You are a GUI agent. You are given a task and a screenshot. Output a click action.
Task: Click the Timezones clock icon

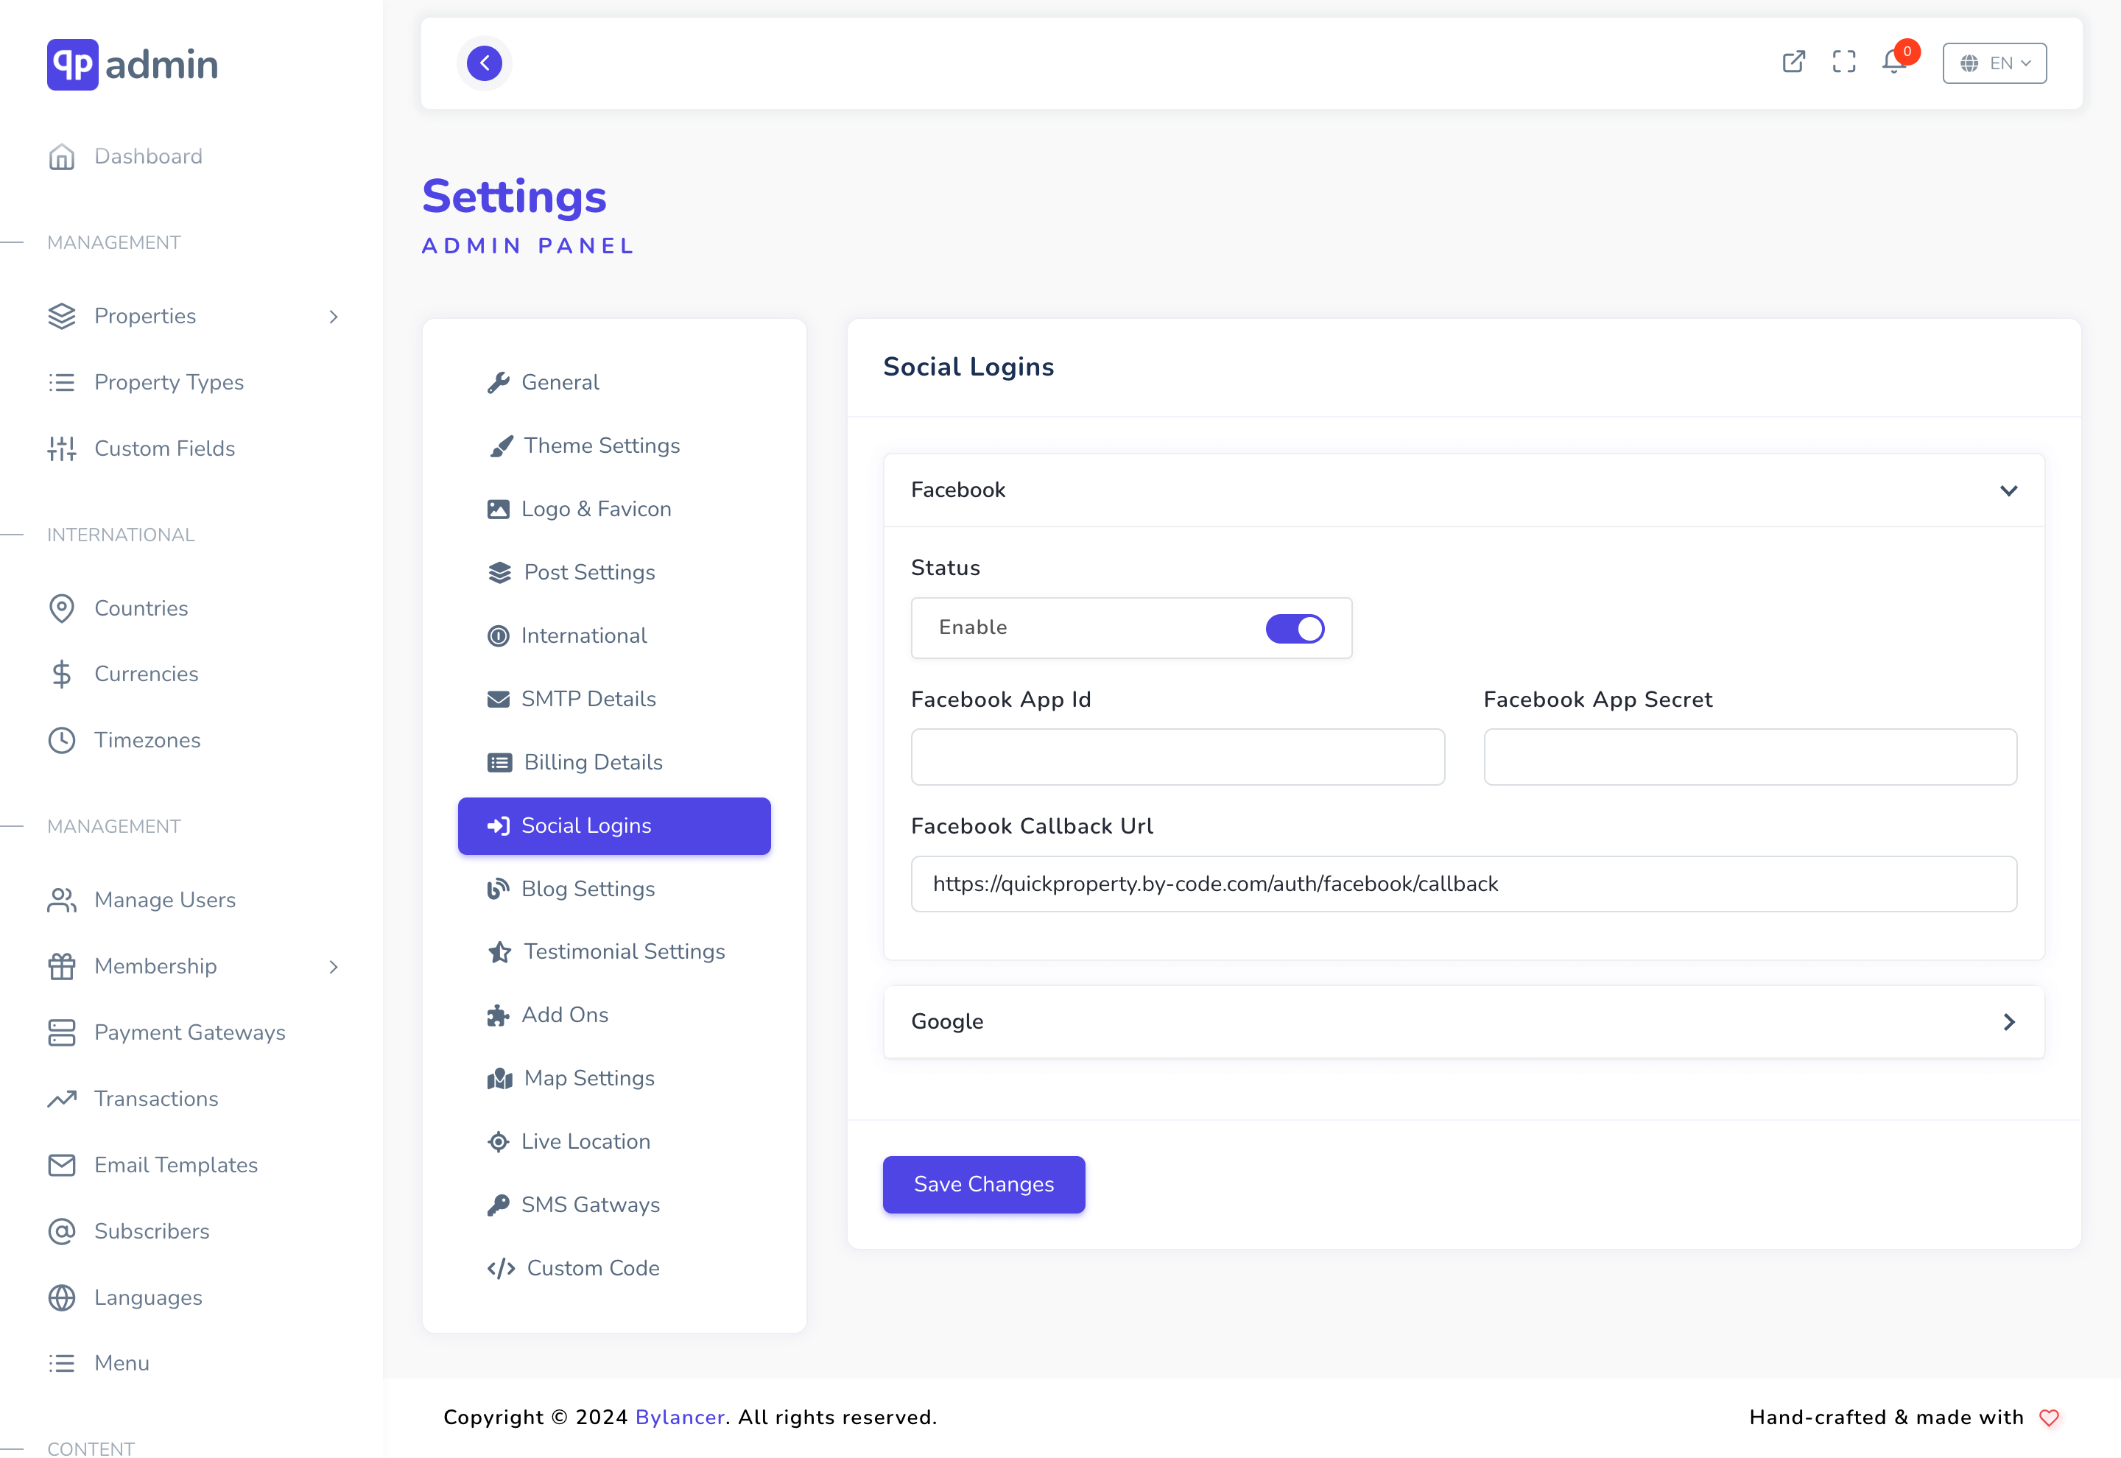[x=61, y=740]
